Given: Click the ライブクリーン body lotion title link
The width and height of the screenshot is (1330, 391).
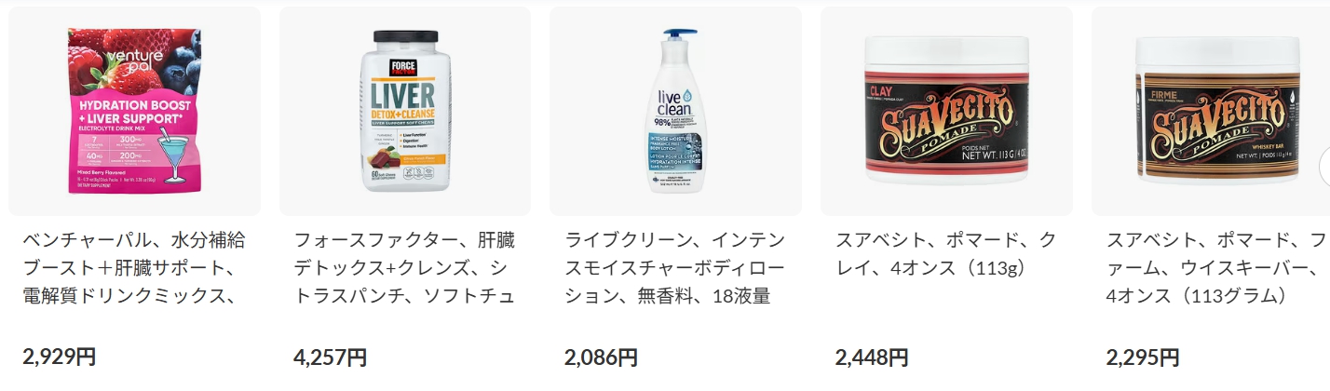Looking at the screenshot, I should [x=675, y=269].
